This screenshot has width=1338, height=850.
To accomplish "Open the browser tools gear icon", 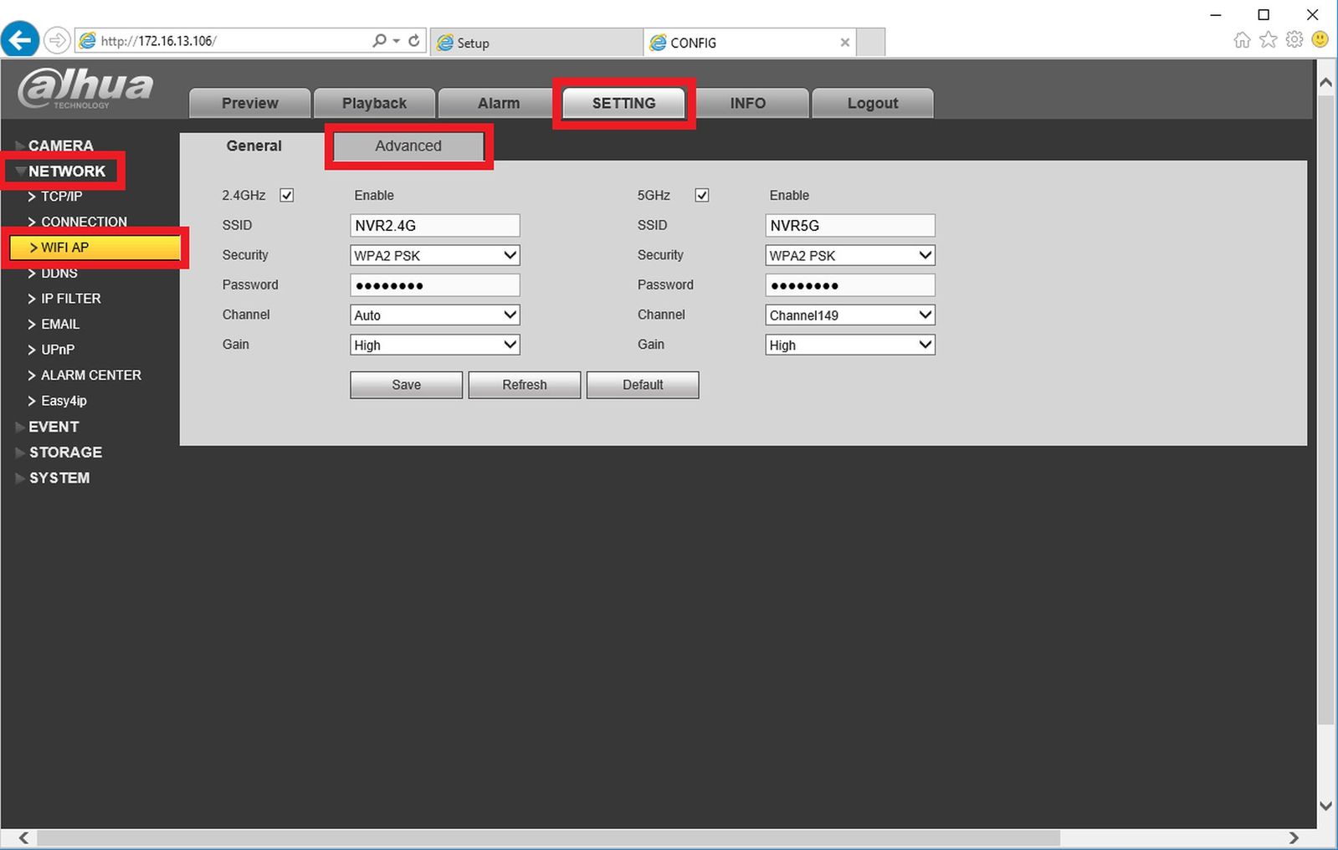I will [1294, 40].
